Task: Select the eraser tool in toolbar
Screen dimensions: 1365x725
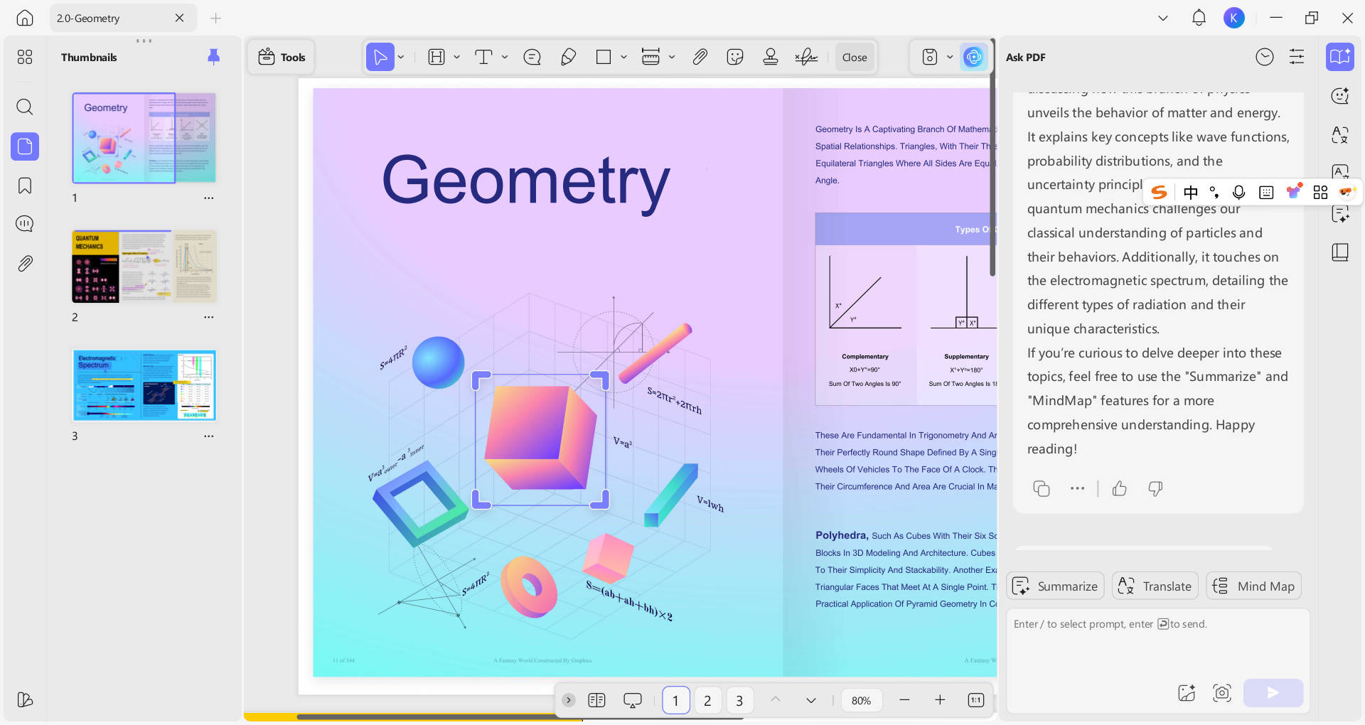Action: tap(568, 57)
